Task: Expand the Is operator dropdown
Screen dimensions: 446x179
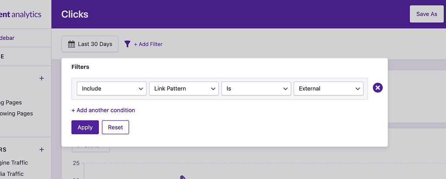Action: (x=256, y=88)
